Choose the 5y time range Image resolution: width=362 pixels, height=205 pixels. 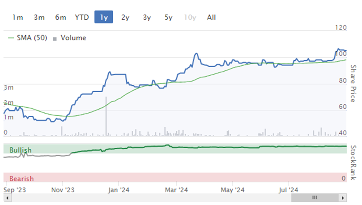click(x=168, y=17)
